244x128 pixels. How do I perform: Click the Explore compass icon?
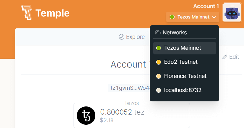tap(122, 37)
